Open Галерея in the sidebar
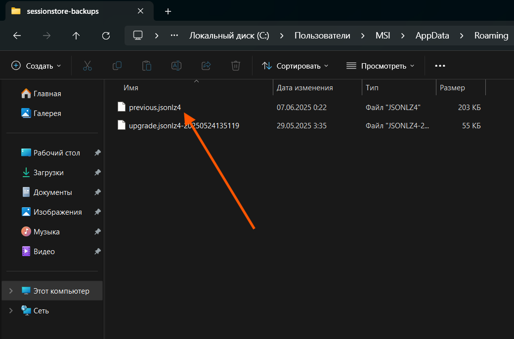This screenshot has width=514, height=339. [41, 113]
